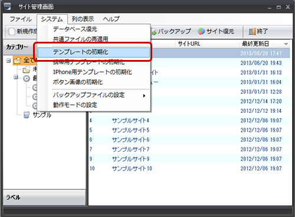
Task: Click the バックアップ toolbar label
Action: tap(174, 31)
